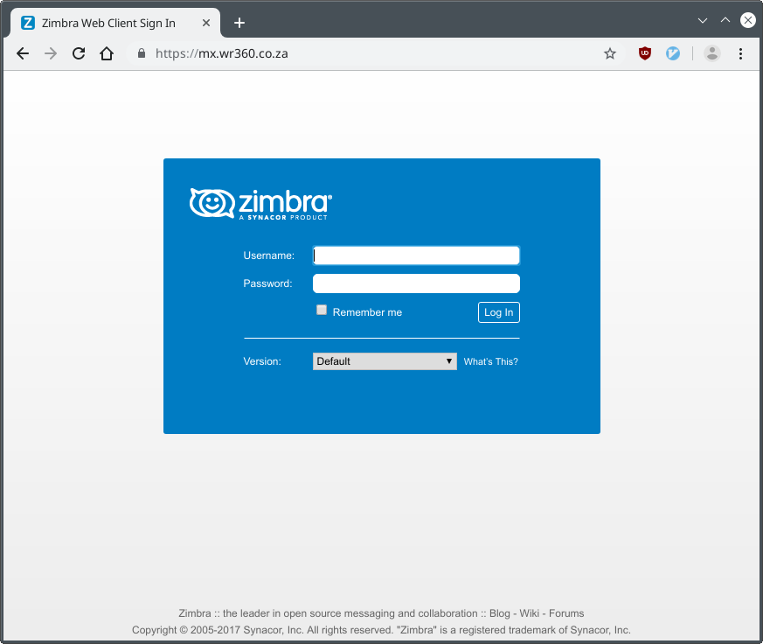Click the address bar URL mx.wr360.co.za
This screenshot has width=763, height=644.
click(x=221, y=53)
